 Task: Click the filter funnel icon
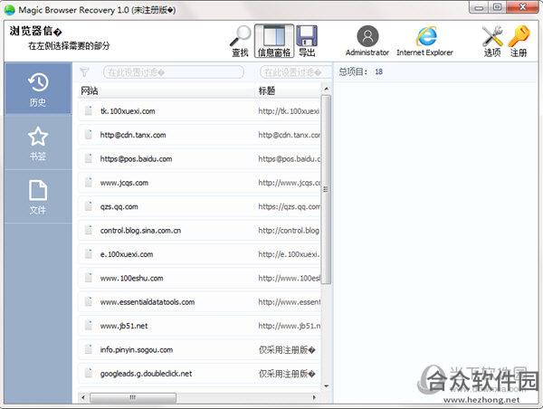pos(84,72)
